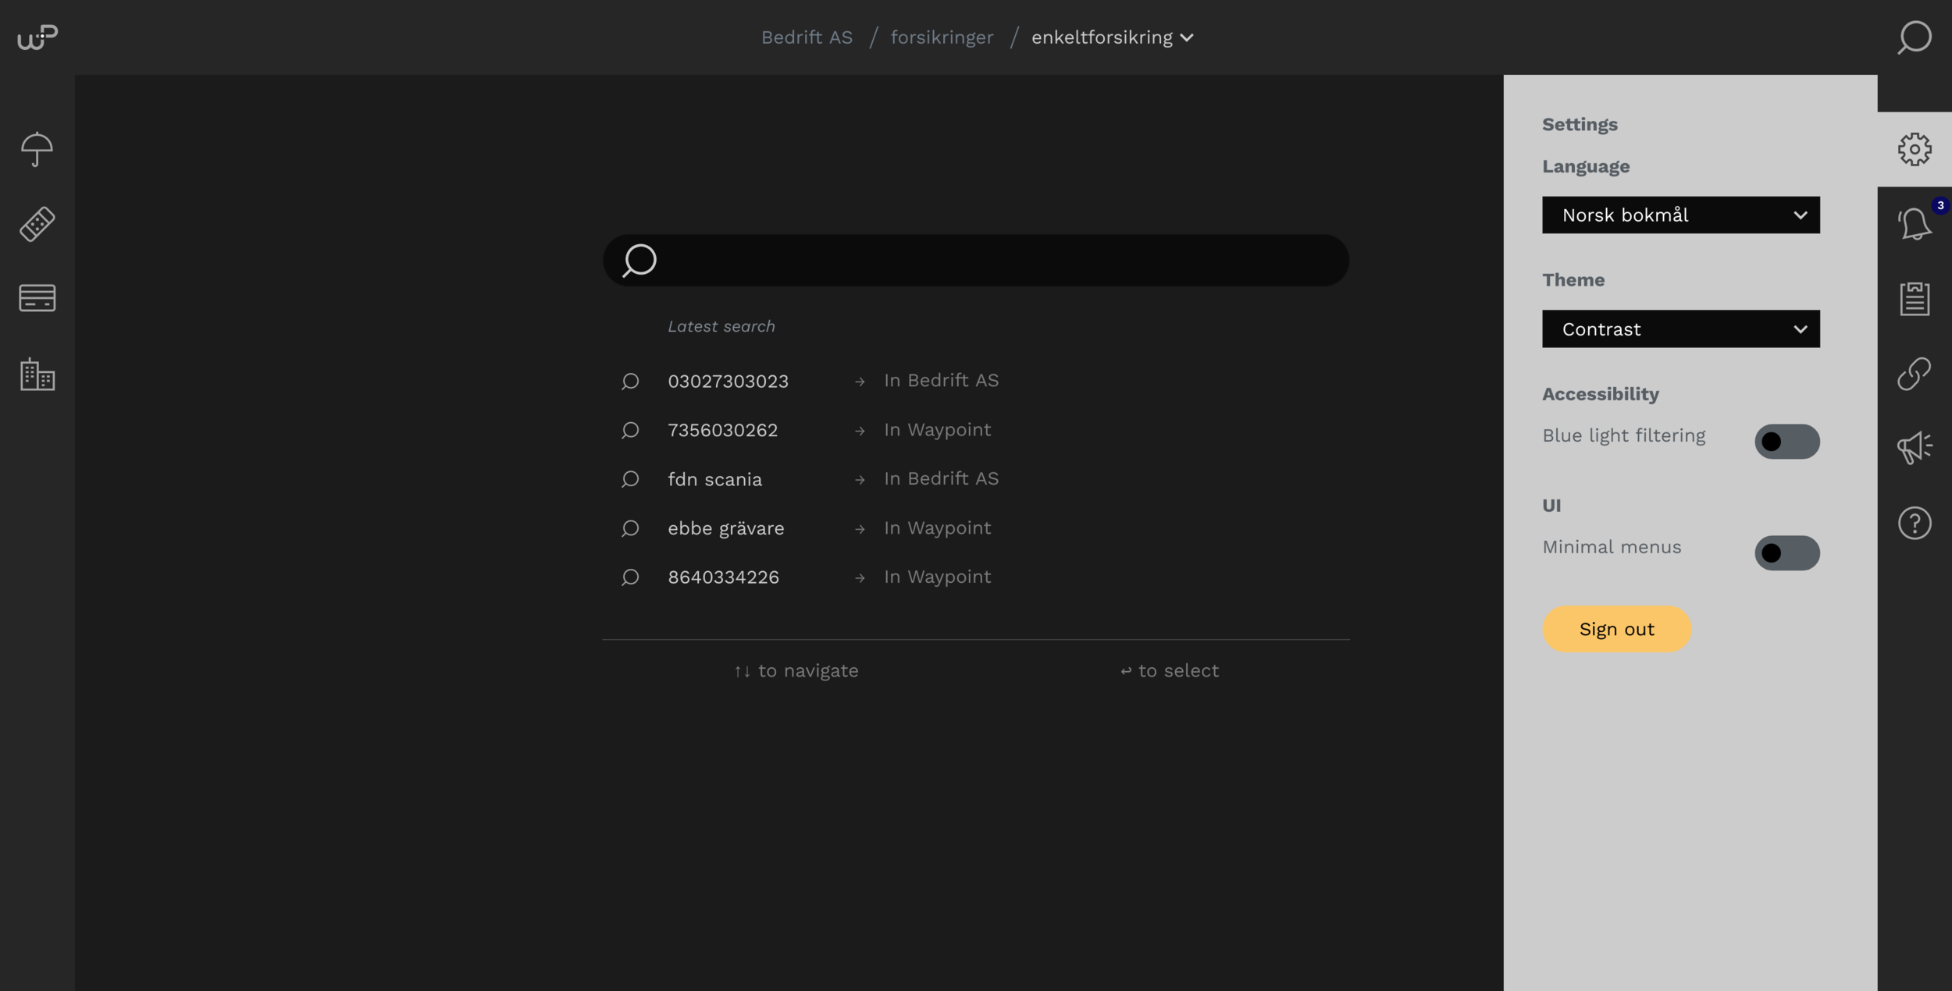Open the help question mark icon
Image resolution: width=1952 pixels, height=991 pixels.
(x=1914, y=523)
